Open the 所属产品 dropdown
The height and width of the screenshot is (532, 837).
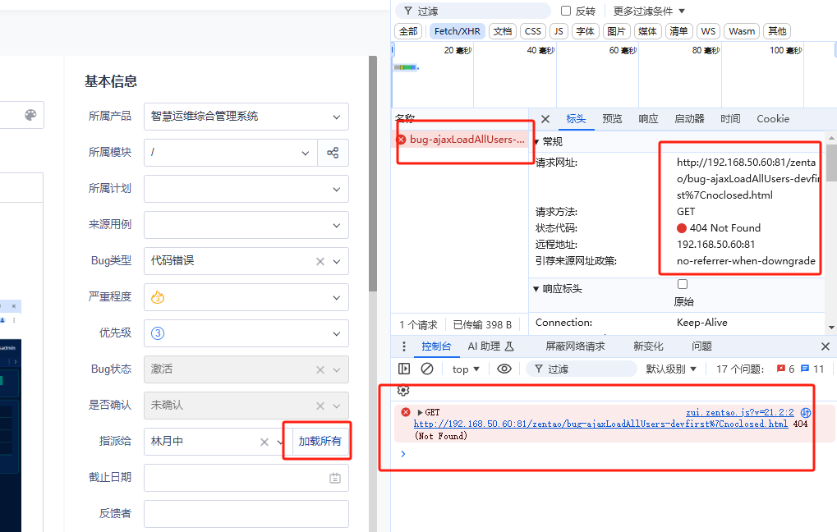(246, 117)
